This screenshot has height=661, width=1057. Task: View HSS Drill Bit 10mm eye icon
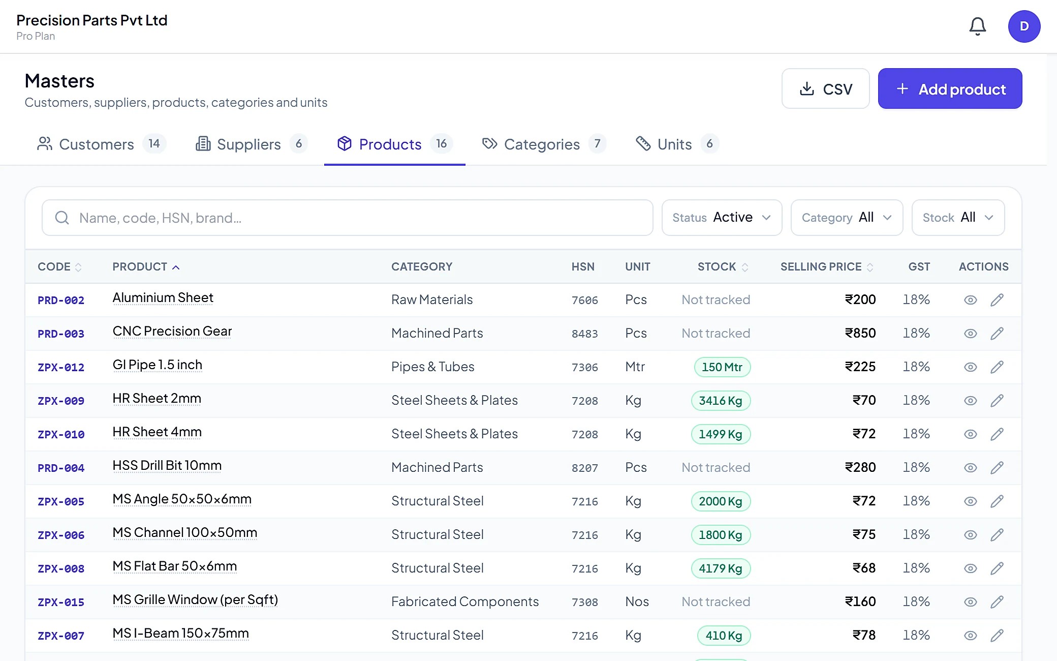pos(970,468)
